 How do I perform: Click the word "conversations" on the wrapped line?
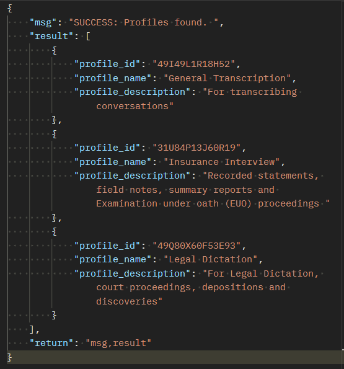click(133, 106)
